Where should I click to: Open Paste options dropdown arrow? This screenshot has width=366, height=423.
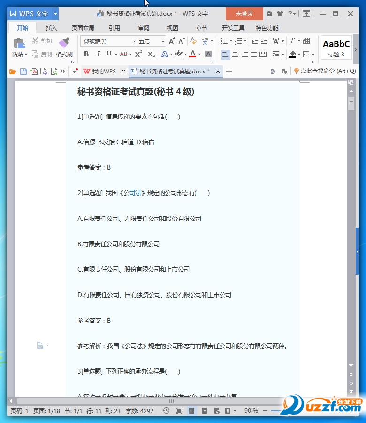click(x=26, y=55)
